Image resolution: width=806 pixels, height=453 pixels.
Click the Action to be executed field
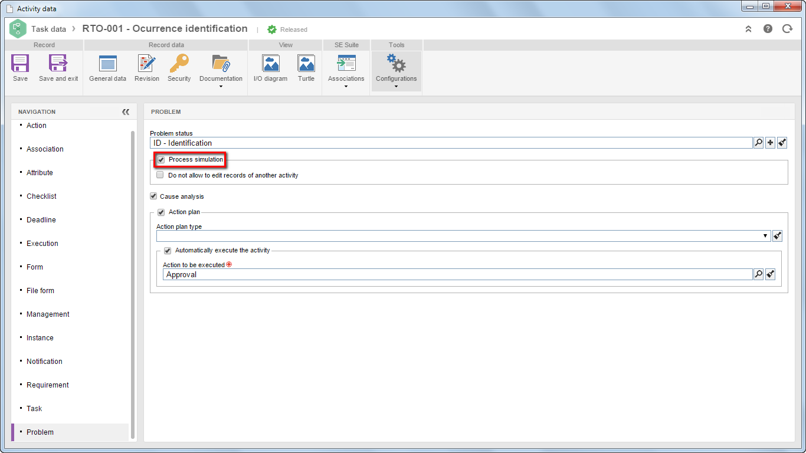coord(458,274)
